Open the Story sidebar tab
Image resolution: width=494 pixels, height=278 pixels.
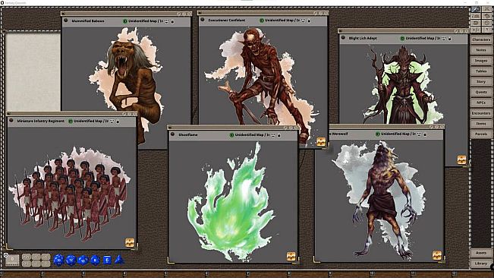click(x=481, y=81)
